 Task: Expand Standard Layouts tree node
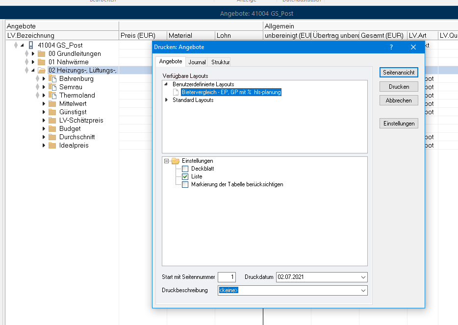point(166,100)
